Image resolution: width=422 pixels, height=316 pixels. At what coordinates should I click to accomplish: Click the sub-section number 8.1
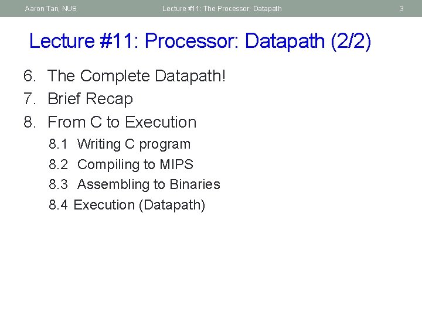click(x=58, y=144)
